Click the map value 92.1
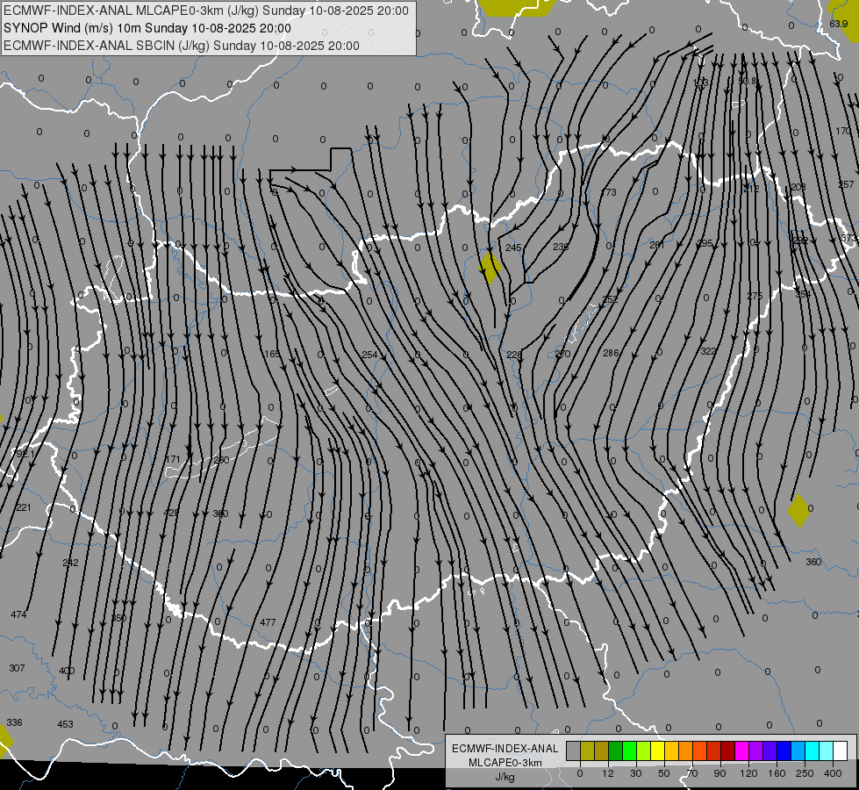Image resolution: width=859 pixels, height=790 pixels. [25, 454]
